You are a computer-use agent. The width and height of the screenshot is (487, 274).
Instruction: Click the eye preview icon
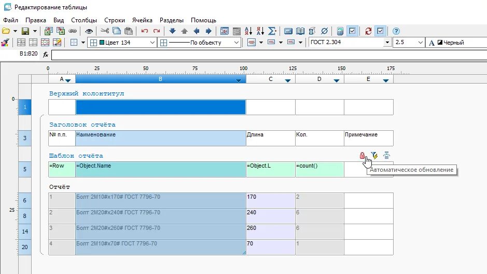point(89,31)
